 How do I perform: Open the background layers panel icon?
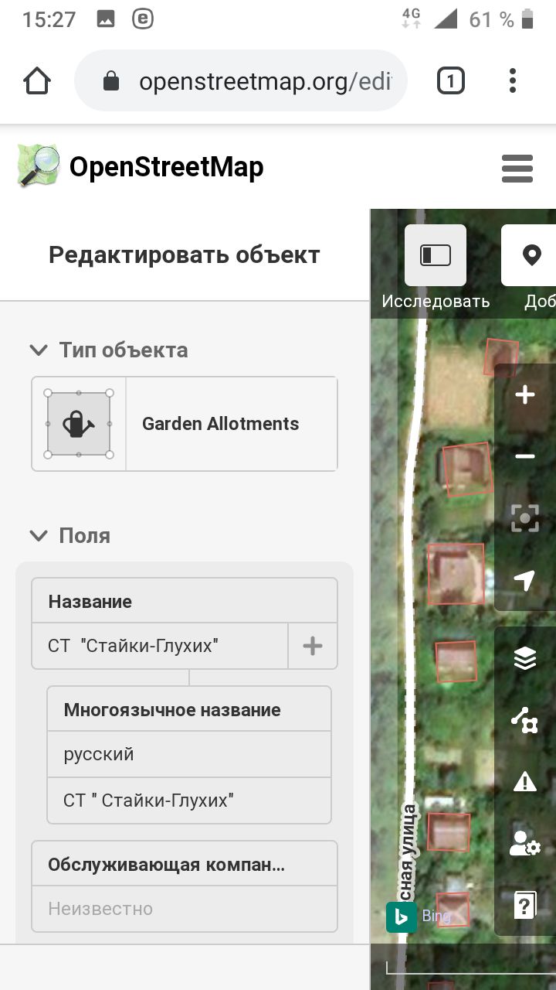click(x=525, y=658)
